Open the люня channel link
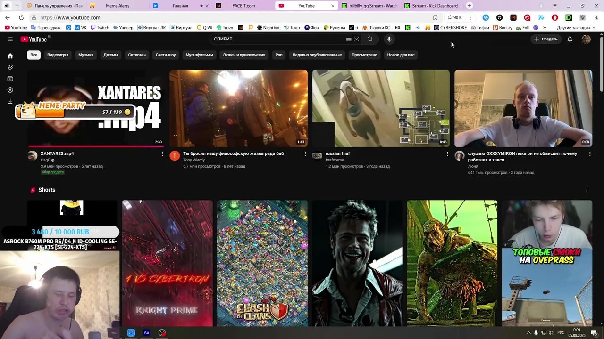This screenshot has height=339, width=604. (x=473, y=166)
